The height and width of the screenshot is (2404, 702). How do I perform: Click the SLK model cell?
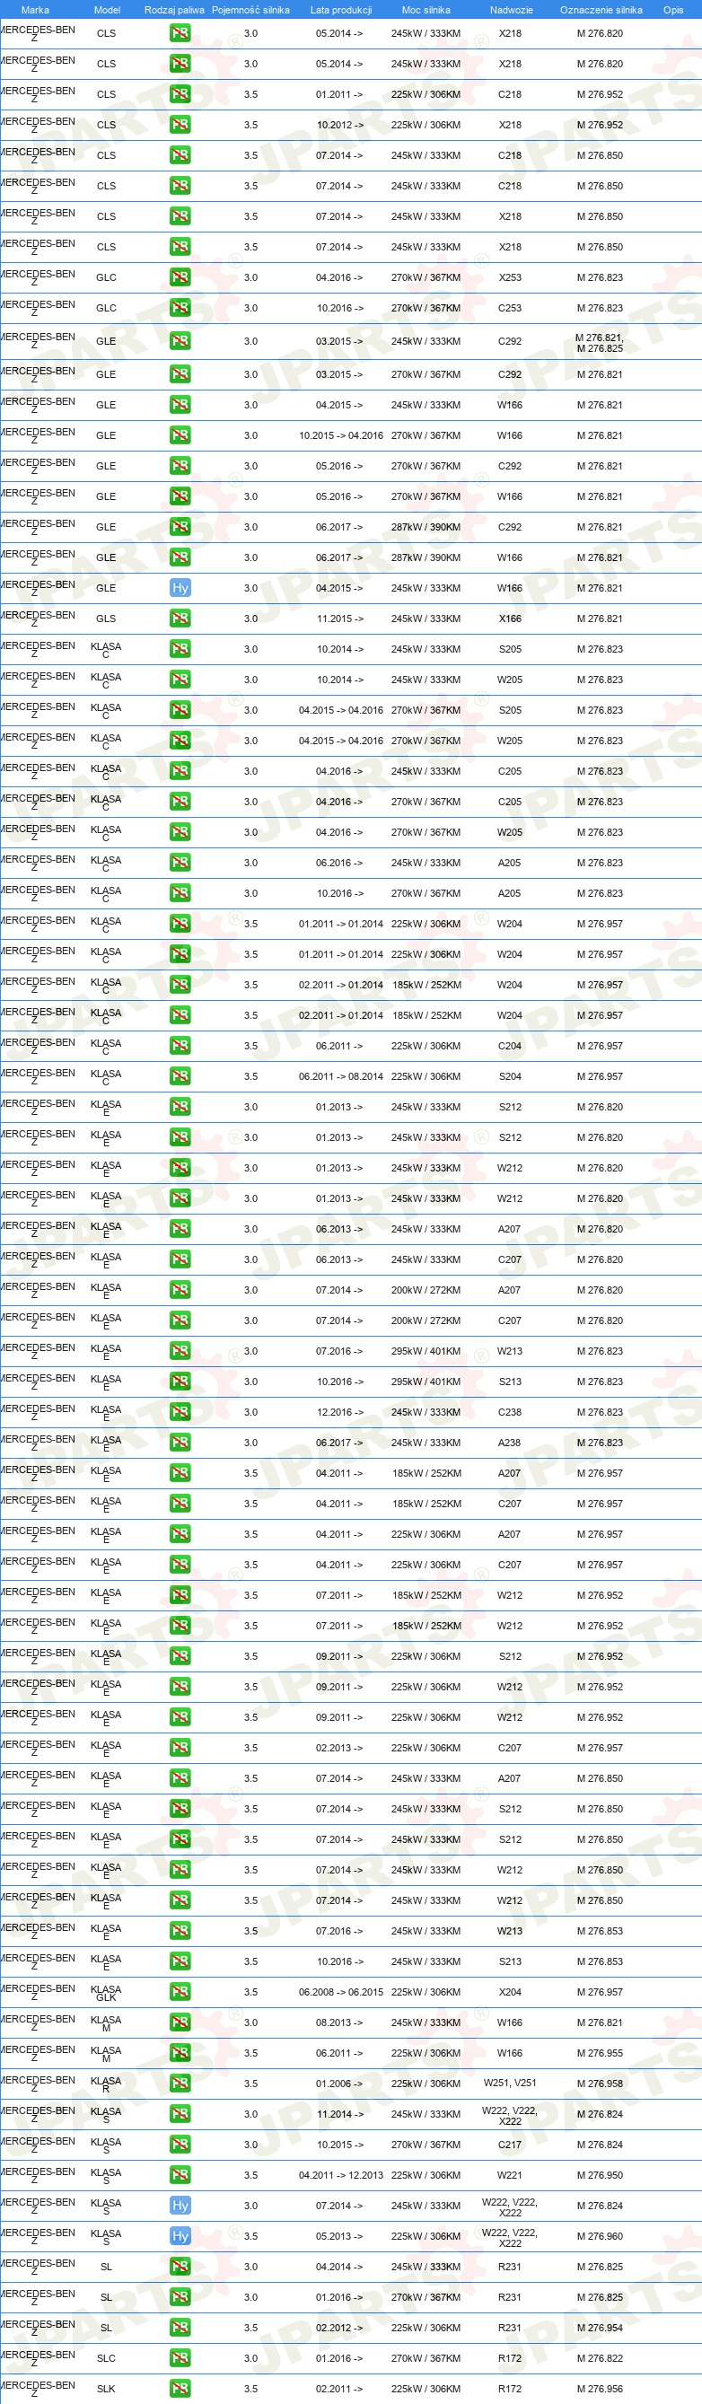107,2389
